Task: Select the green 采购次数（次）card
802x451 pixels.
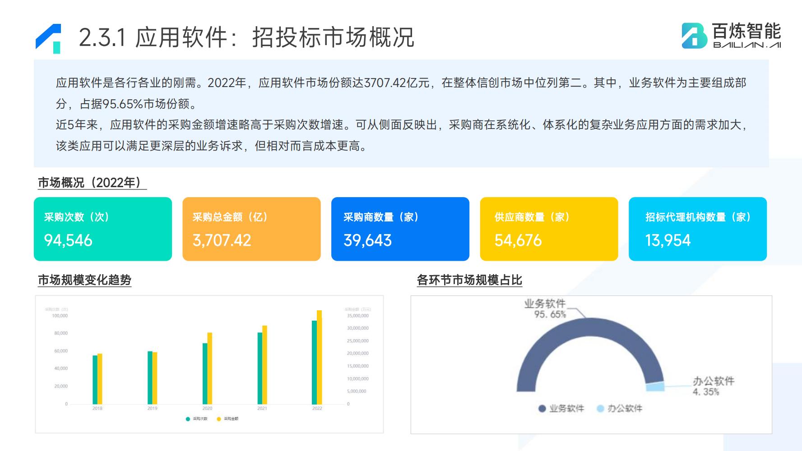Action: click(103, 229)
